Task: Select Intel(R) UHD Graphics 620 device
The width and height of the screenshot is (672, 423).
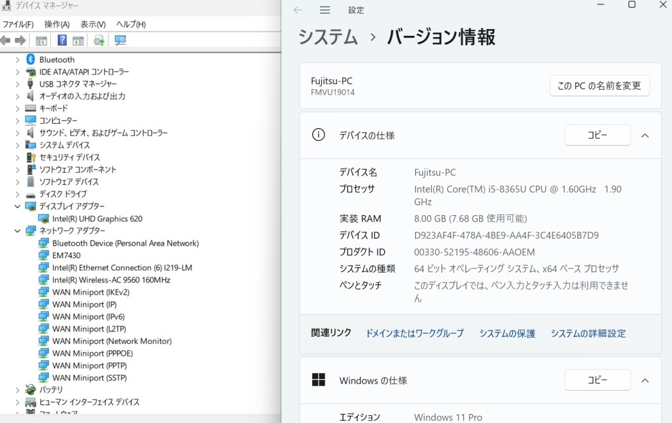Action: tap(98, 219)
